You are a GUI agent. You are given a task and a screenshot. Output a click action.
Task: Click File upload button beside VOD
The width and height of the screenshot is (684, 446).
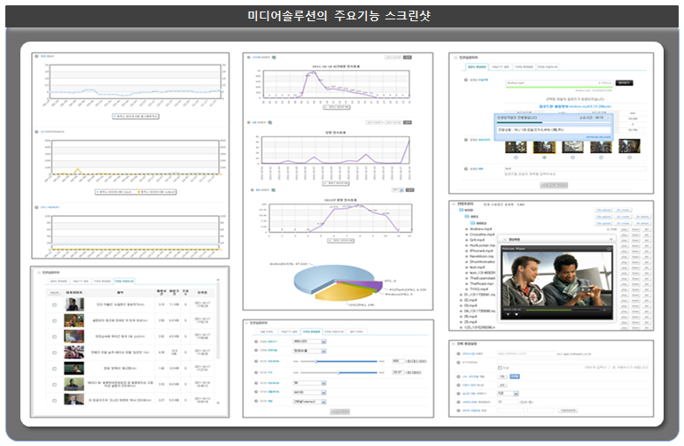(x=603, y=210)
